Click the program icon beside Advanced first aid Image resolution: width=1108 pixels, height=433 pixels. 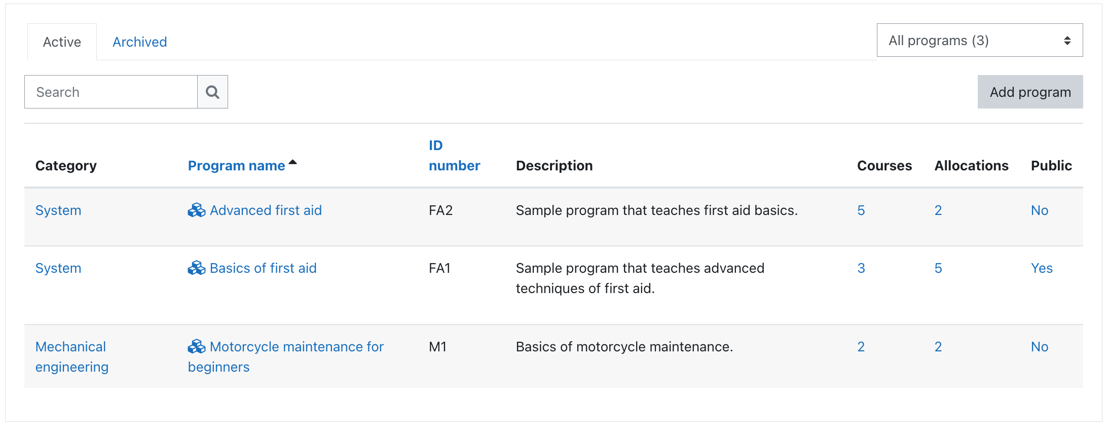(196, 210)
